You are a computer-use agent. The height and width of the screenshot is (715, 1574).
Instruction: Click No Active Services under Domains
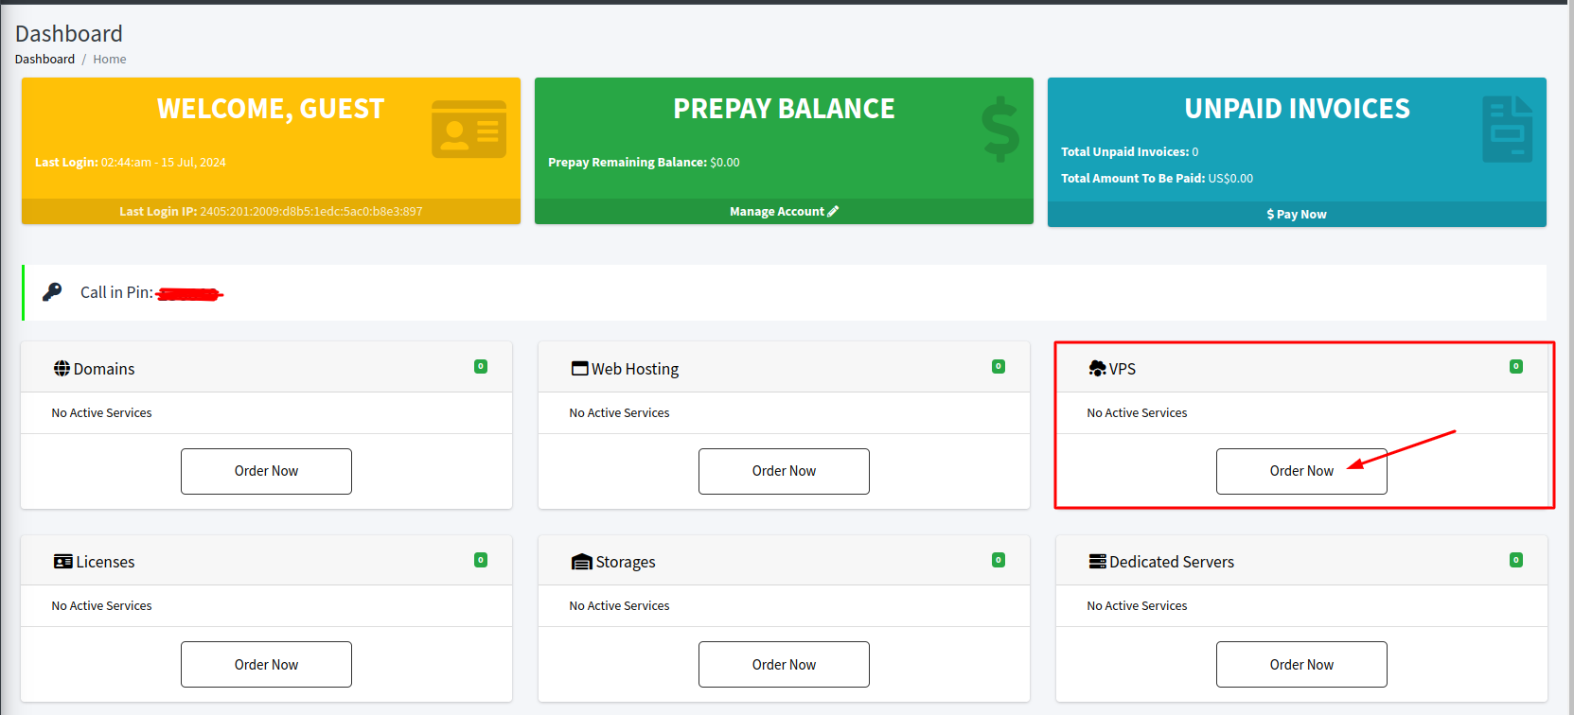pos(101,413)
